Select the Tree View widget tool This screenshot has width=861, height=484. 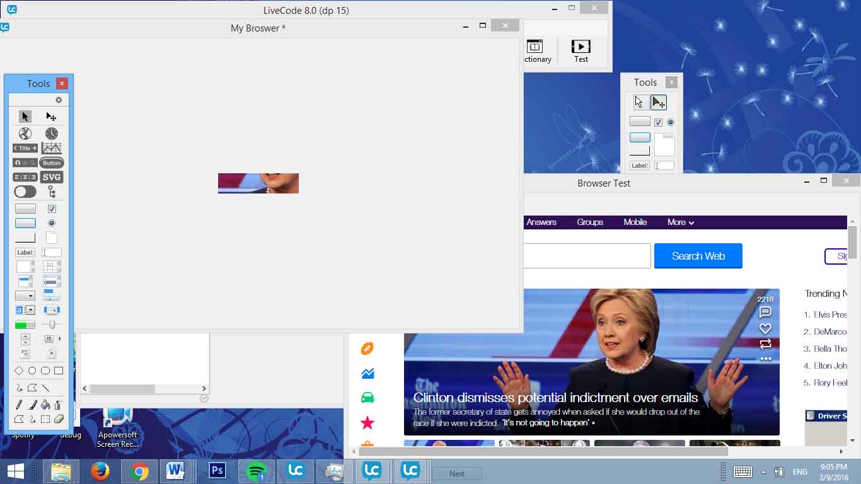52,192
